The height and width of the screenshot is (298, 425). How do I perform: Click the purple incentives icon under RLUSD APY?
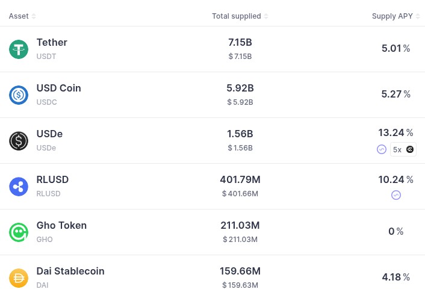[396, 195]
